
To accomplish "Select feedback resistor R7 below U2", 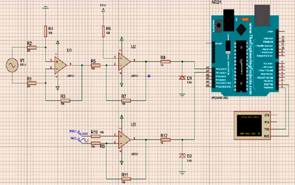I will click(126, 101).
